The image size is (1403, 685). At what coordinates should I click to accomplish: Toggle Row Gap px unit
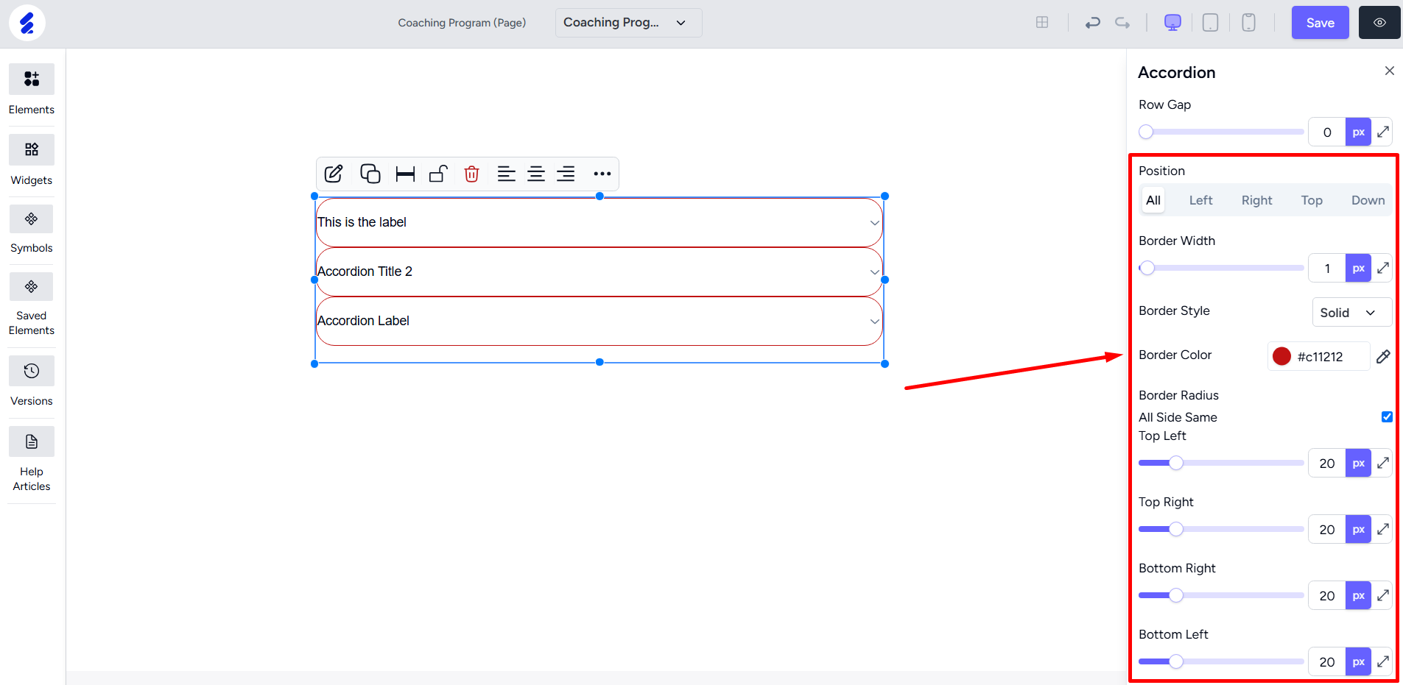point(1358,132)
